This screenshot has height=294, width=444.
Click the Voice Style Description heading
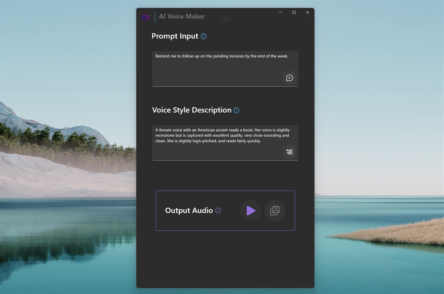coord(191,110)
